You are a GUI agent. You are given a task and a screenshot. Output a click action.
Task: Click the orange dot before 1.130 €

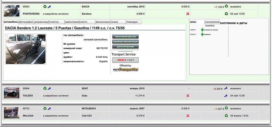[x=215, y=7]
